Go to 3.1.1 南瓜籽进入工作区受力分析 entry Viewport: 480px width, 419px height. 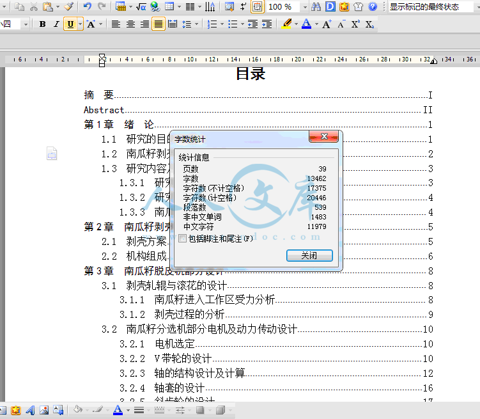[x=276, y=299]
